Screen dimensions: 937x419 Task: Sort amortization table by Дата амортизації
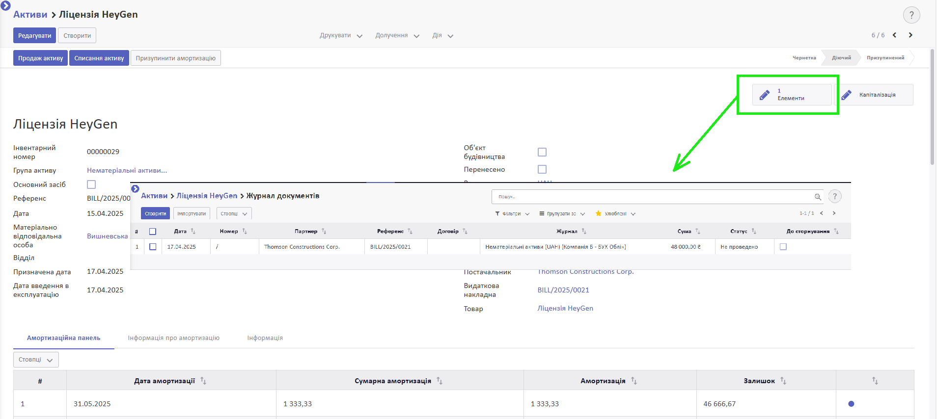[x=203, y=381]
